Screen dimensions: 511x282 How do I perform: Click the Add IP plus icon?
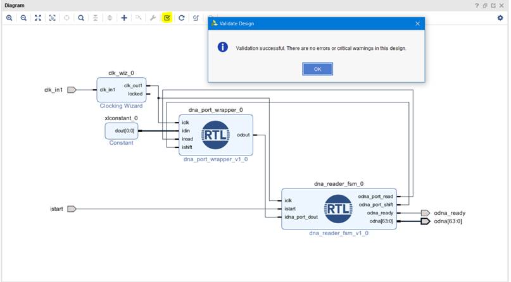pos(124,18)
